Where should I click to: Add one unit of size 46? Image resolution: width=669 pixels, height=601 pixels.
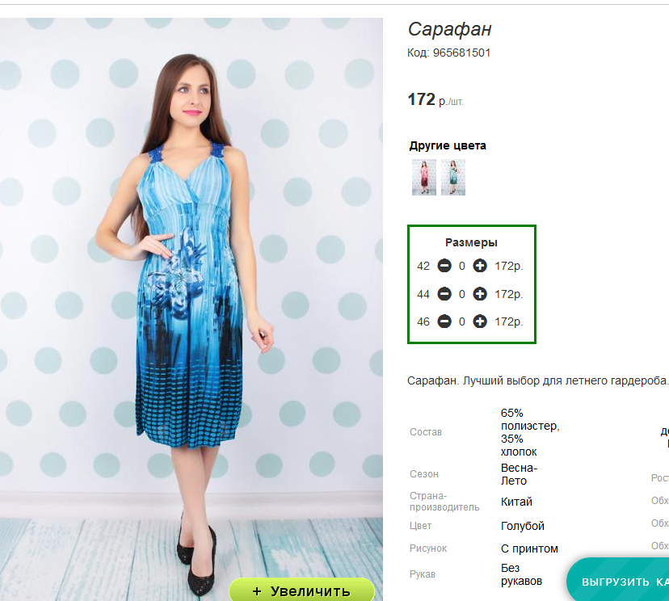point(480,322)
